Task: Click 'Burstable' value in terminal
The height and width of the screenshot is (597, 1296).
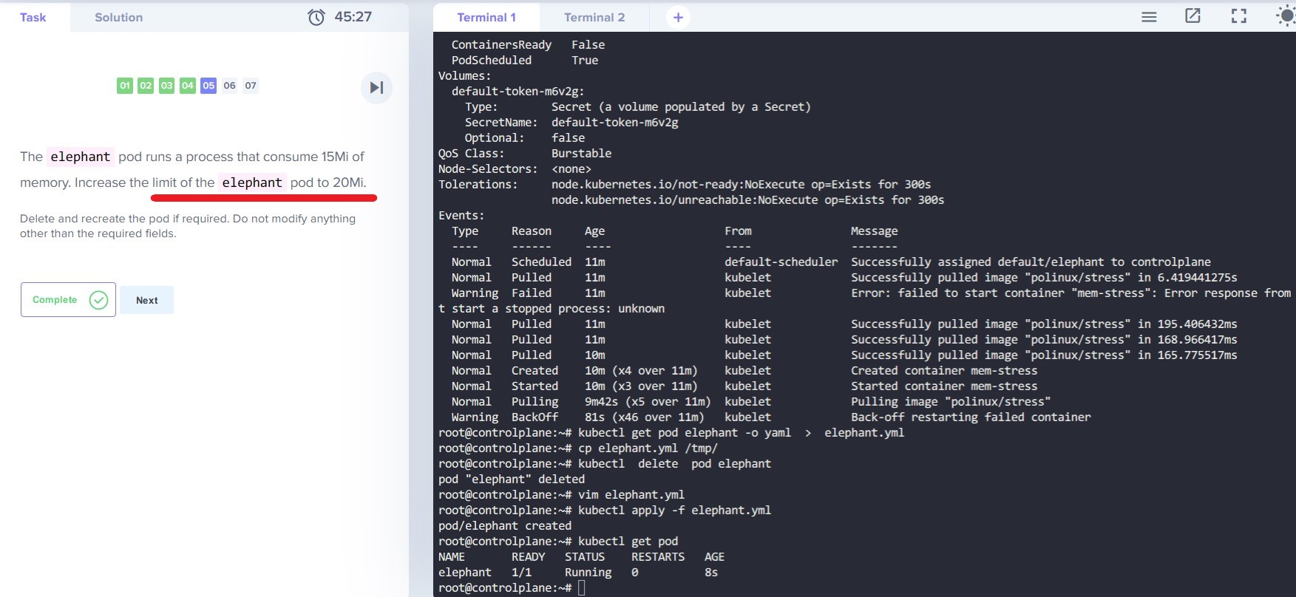Action: tap(582, 154)
